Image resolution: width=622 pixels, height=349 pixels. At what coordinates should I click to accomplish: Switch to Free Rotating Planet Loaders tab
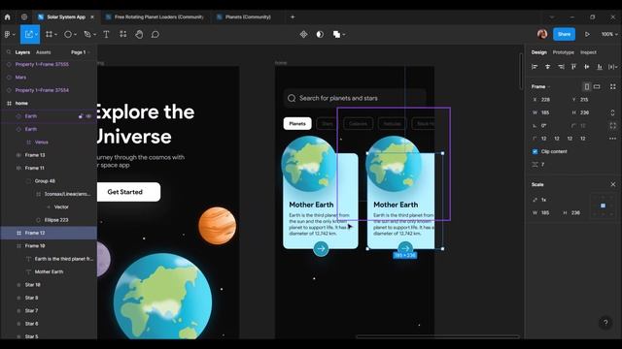click(x=155, y=17)
